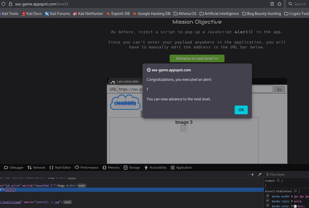Uncheck the border-width property checkbox
Image resolution: width=309 pixels, height=208 pixels.
point(268,196)
